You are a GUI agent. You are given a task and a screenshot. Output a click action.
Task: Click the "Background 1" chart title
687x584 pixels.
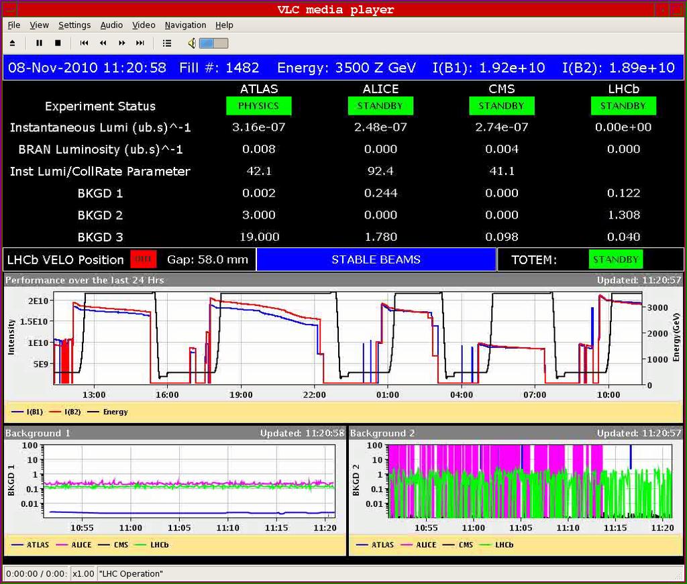[38, 433]
